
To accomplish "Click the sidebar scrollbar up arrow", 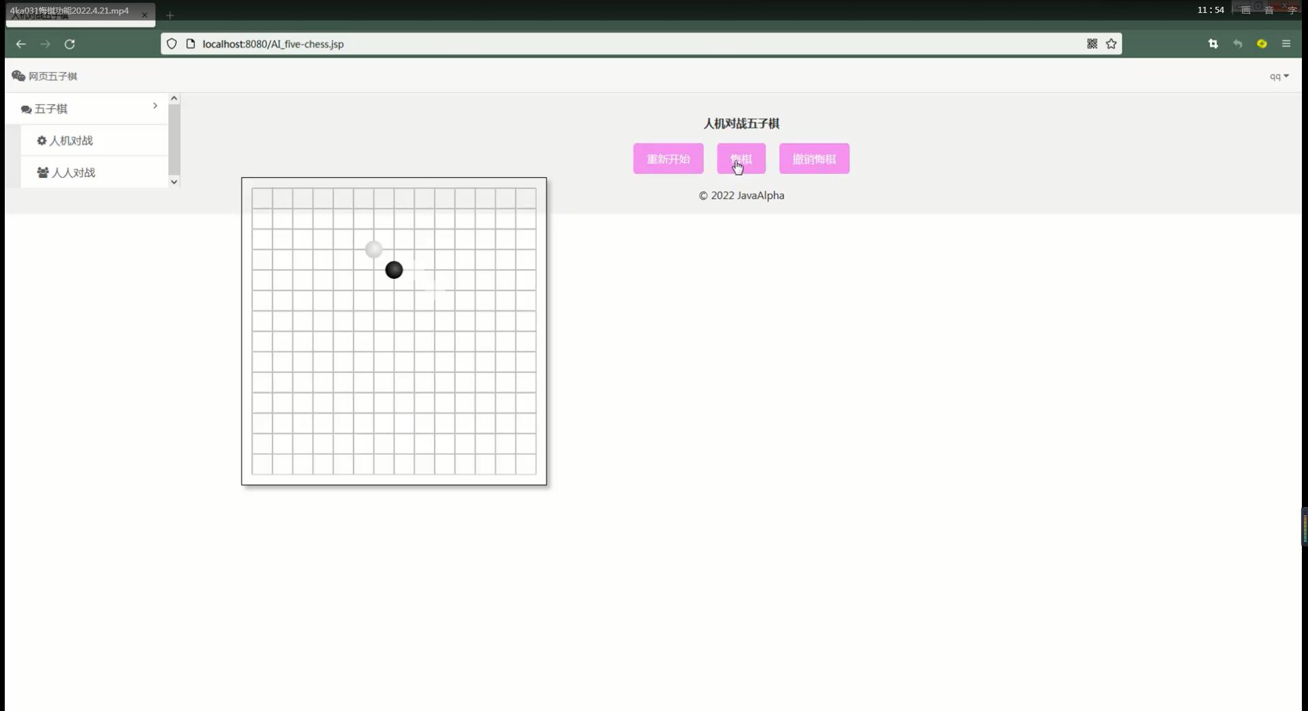I will pos(174,99).
